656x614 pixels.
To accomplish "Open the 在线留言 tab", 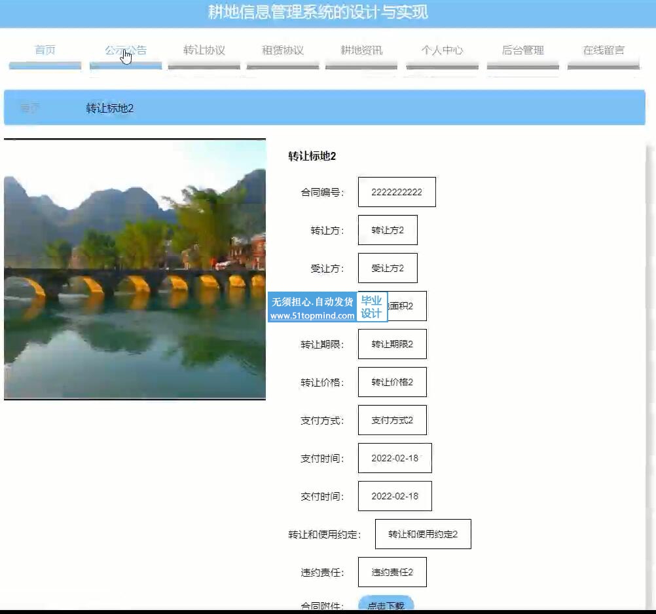I will point(603,50).
